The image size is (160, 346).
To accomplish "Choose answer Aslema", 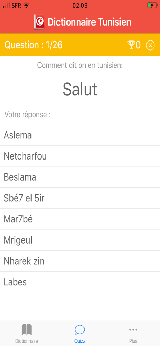I will [x=80, y=135].
